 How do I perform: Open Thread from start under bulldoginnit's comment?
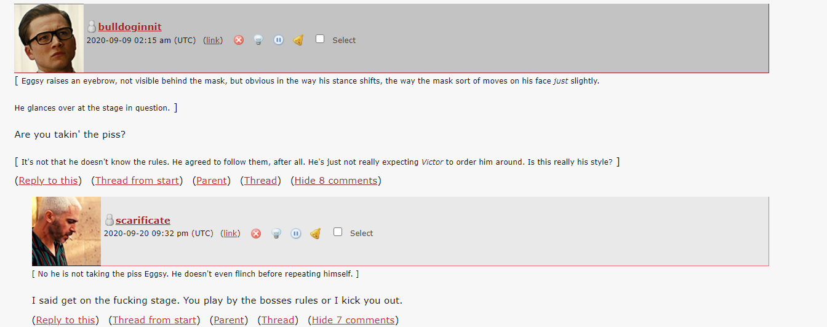click(x=137, y=180)
